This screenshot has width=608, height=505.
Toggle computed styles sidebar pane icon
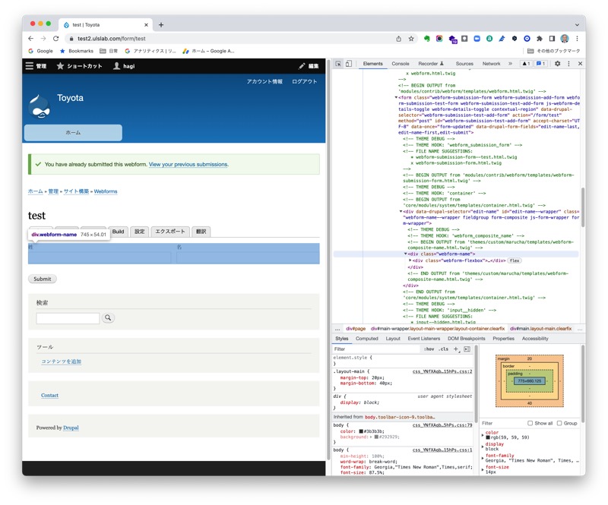tap(467, 349)
